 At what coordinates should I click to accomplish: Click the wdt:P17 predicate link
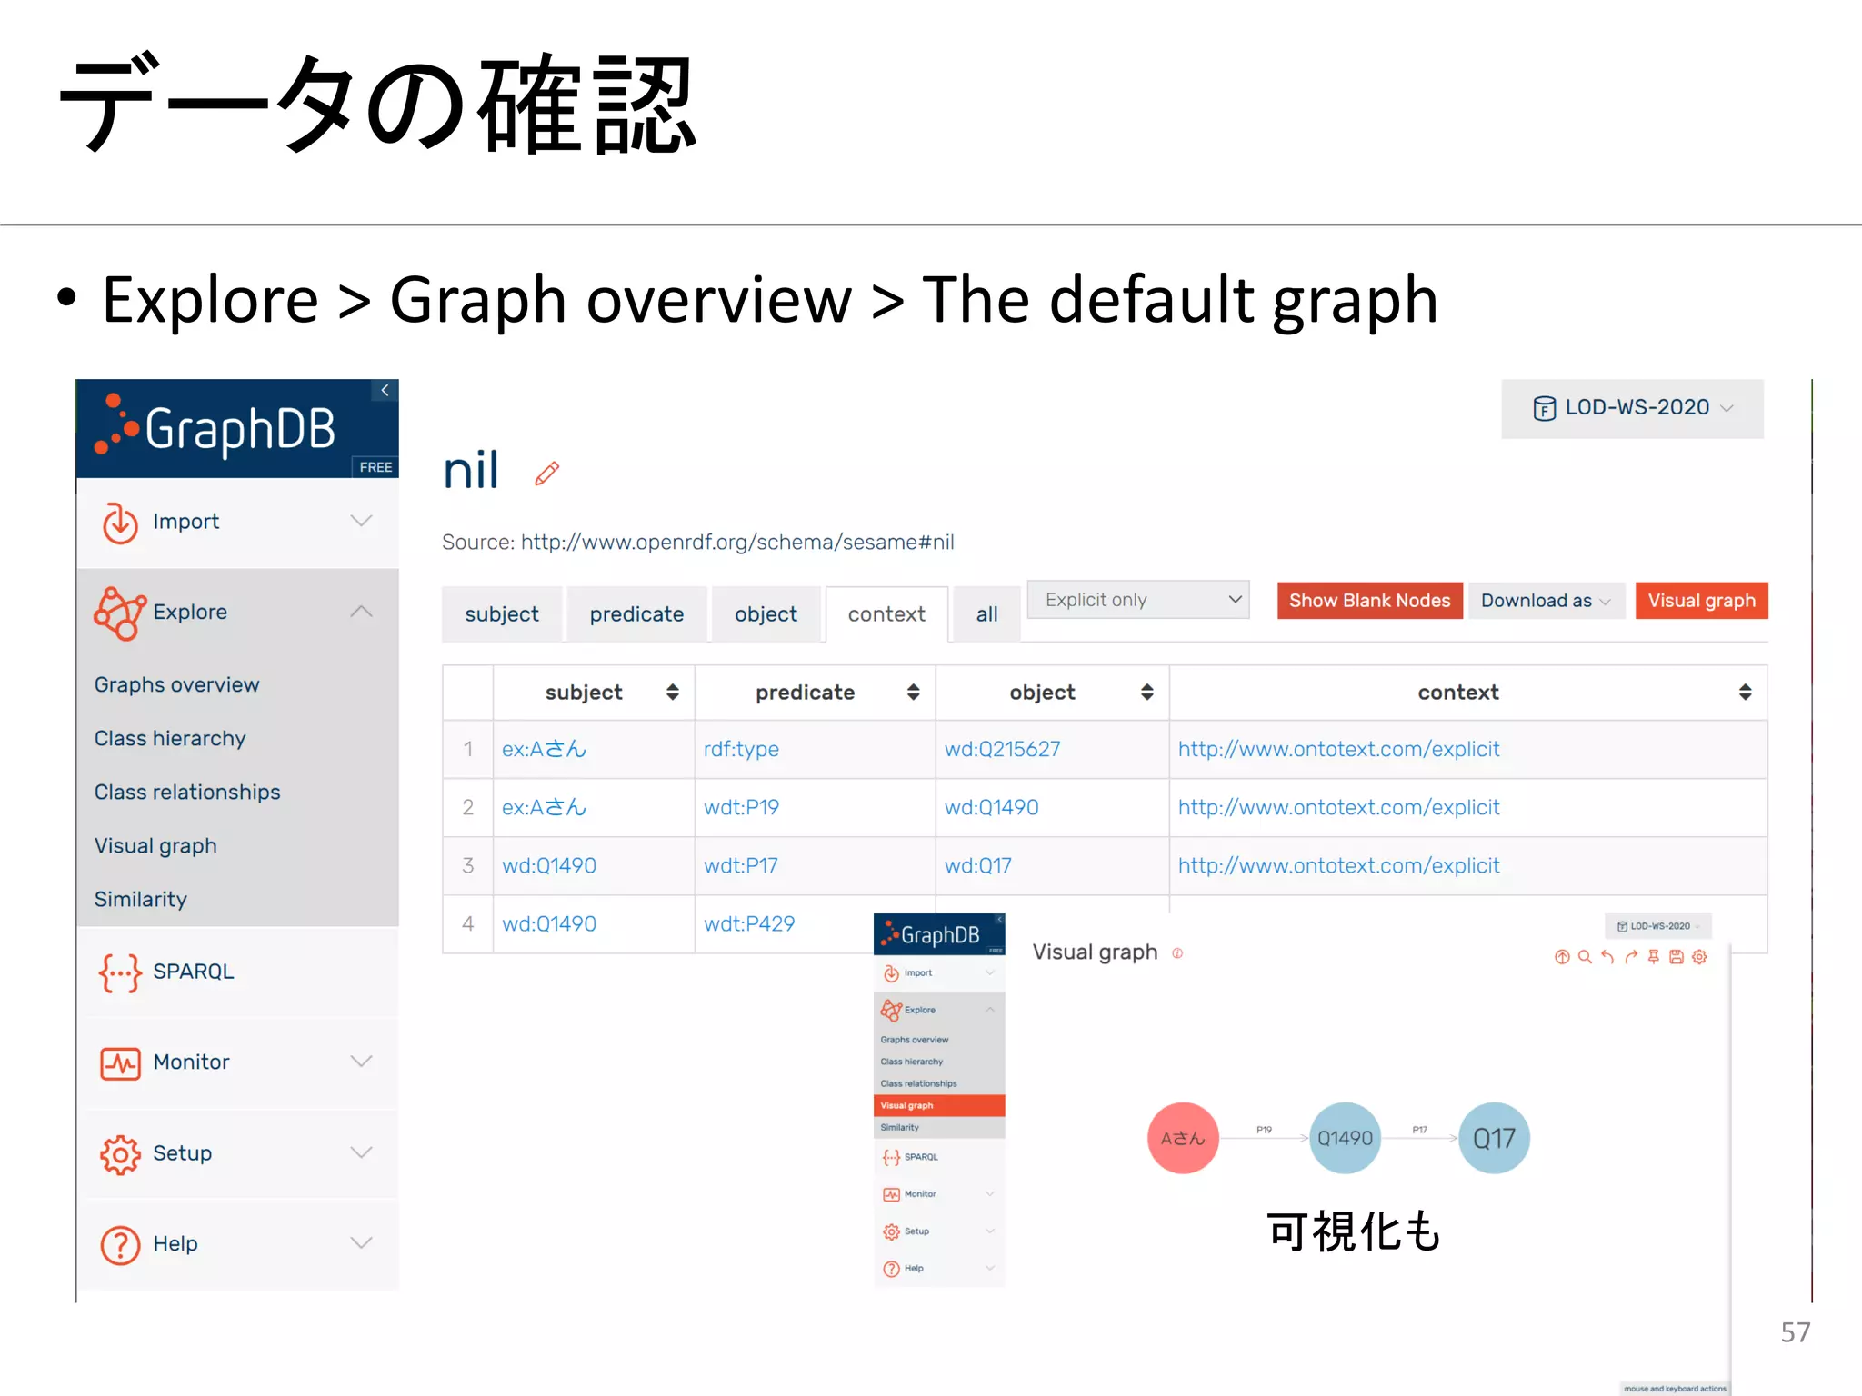coord(741,865)
